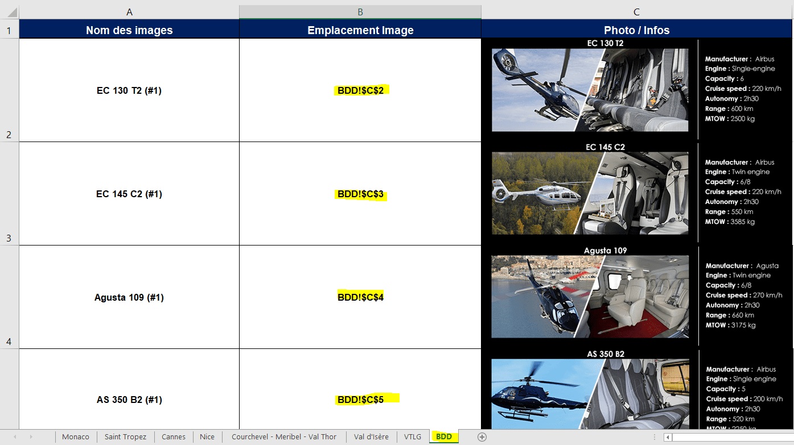Click the 'Range : 600 km' info line
Image resolution: width=794 pixels, height=445 pixels.
729,109
